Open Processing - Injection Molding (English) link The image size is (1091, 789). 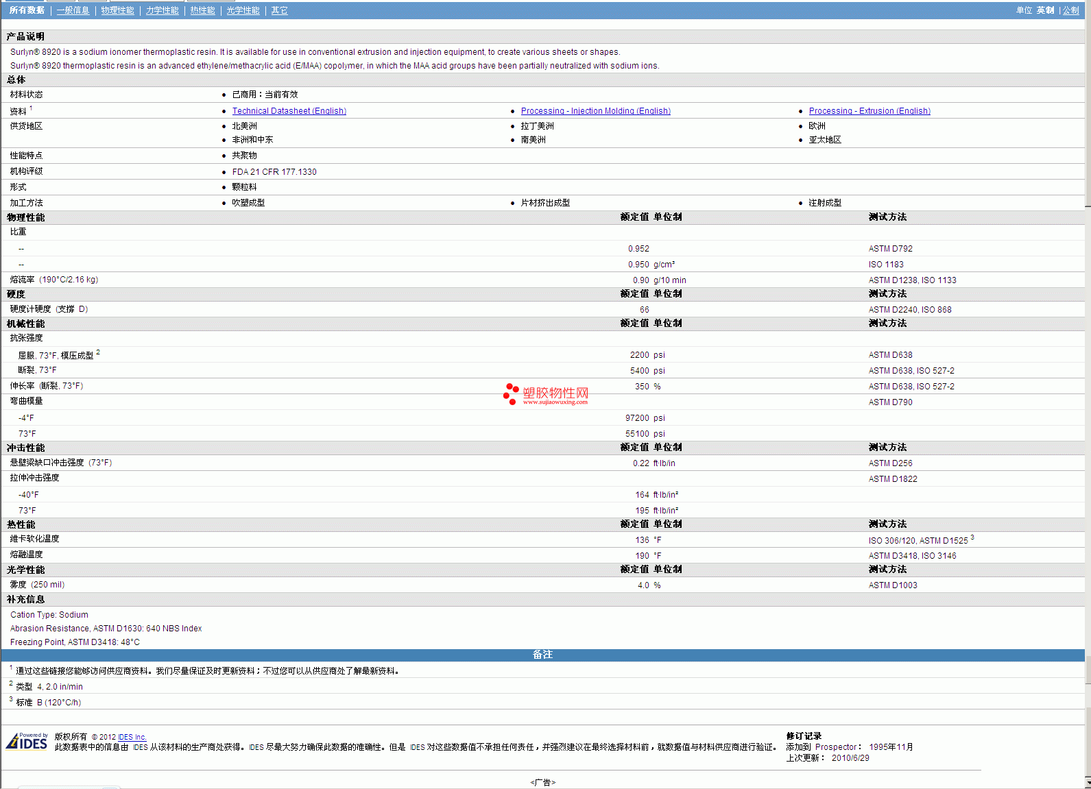pos(595,111)
